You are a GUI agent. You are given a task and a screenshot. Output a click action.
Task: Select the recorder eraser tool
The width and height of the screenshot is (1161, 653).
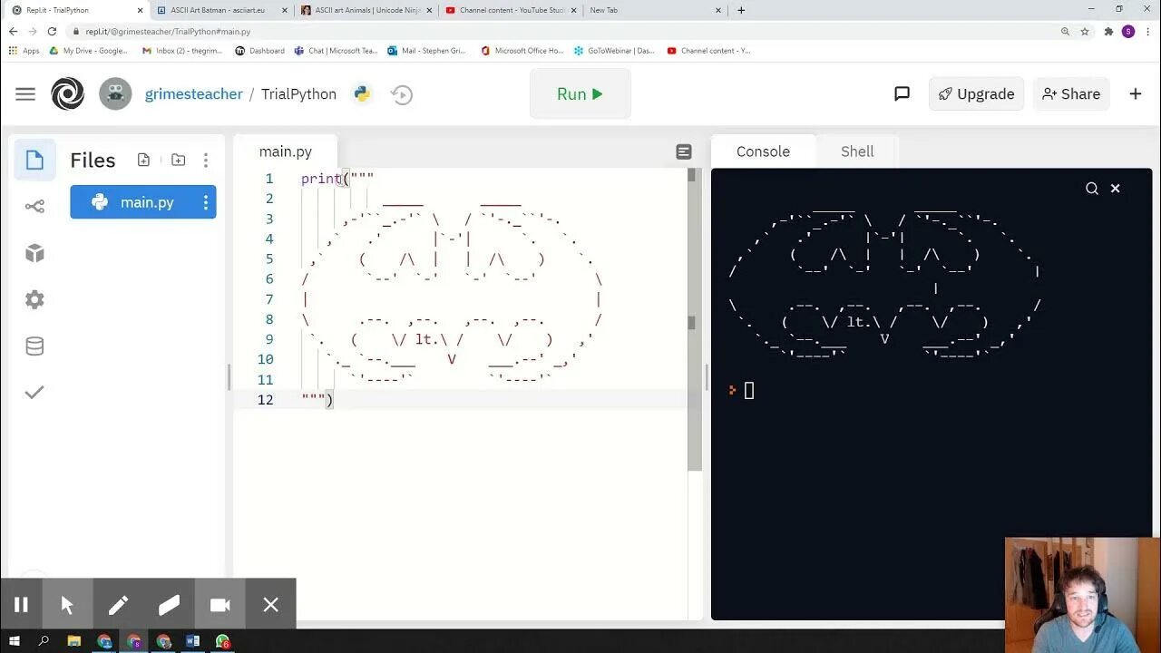169,605
